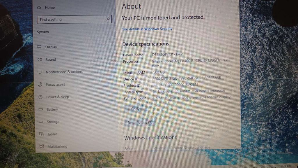This screenshot has width=298, height=168.
Task: Select Tablet settings
Action: [52, 134]
